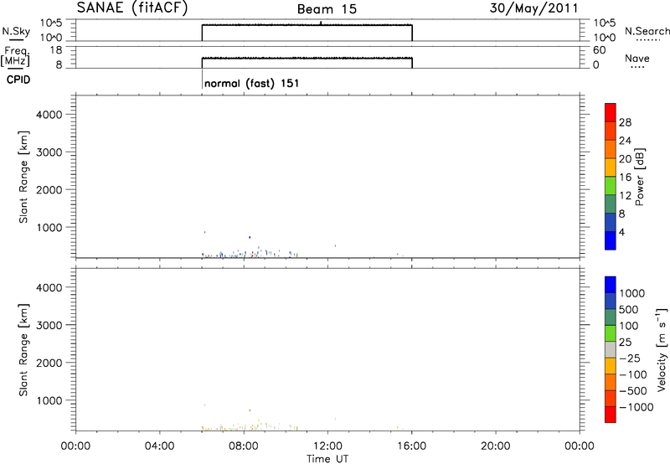Image resolution: width=670 pixels, height=464 pixels.
Task: Click the 16 label on the power colorbar
Action: pyautogui.click(x=625, y=178)
